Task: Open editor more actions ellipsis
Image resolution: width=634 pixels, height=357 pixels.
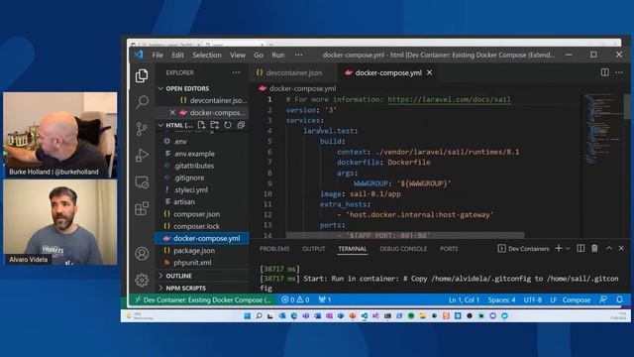Action: [x=619, y=72]
